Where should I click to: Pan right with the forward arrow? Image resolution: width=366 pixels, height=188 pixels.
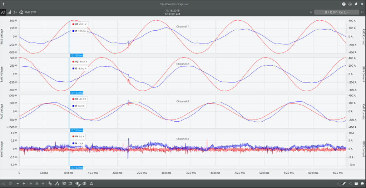[x=43, y=184]
